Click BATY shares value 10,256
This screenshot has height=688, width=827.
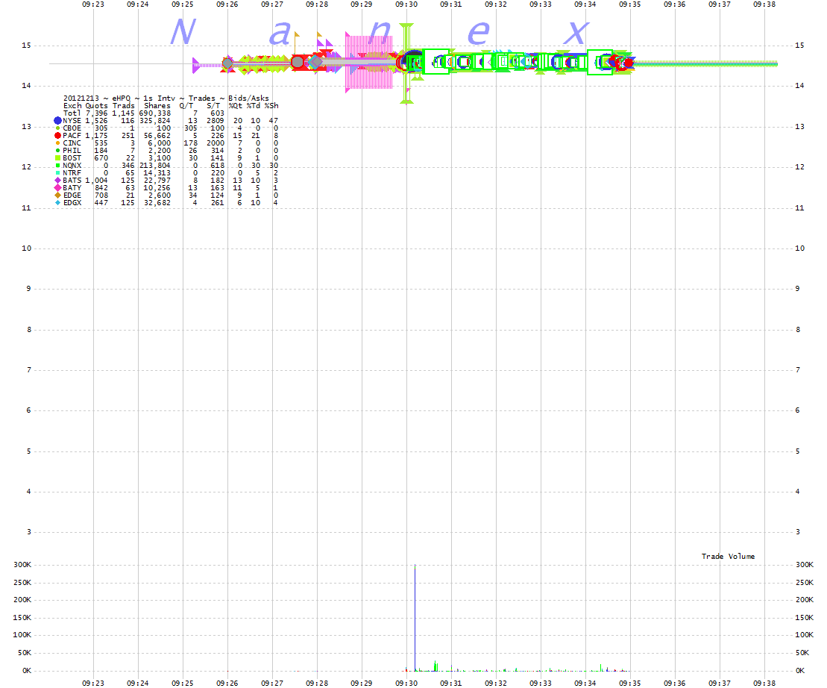157,188
